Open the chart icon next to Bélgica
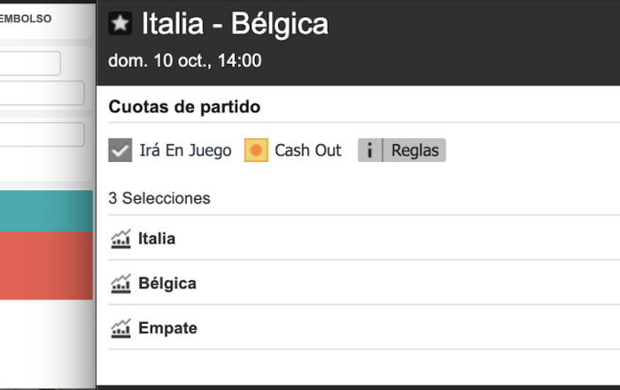This screenshot has width=620, height=390. click(120, 283)
